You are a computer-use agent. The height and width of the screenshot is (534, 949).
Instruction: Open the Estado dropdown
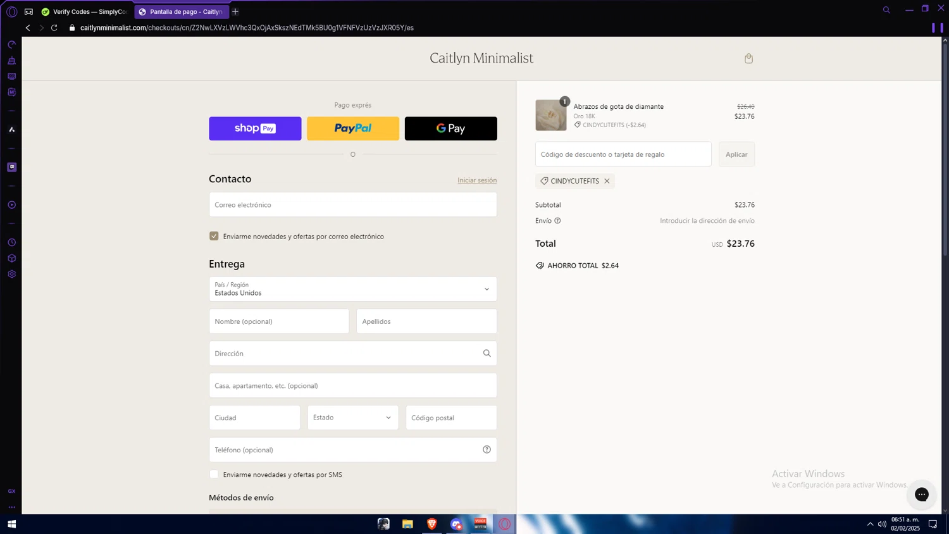pos(353,418)
